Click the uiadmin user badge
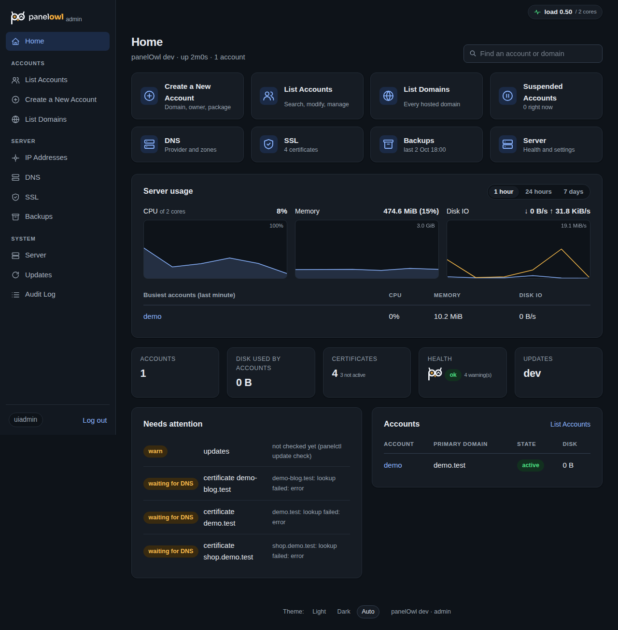The image size is (618, 630). coord(26,420)
